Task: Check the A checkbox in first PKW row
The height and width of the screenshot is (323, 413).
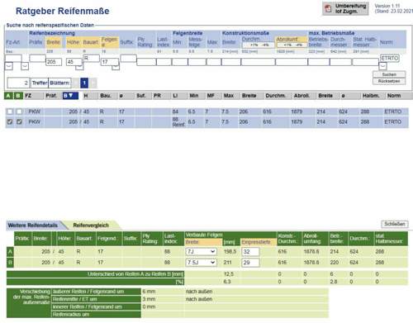Action: [x=10, y=112]
